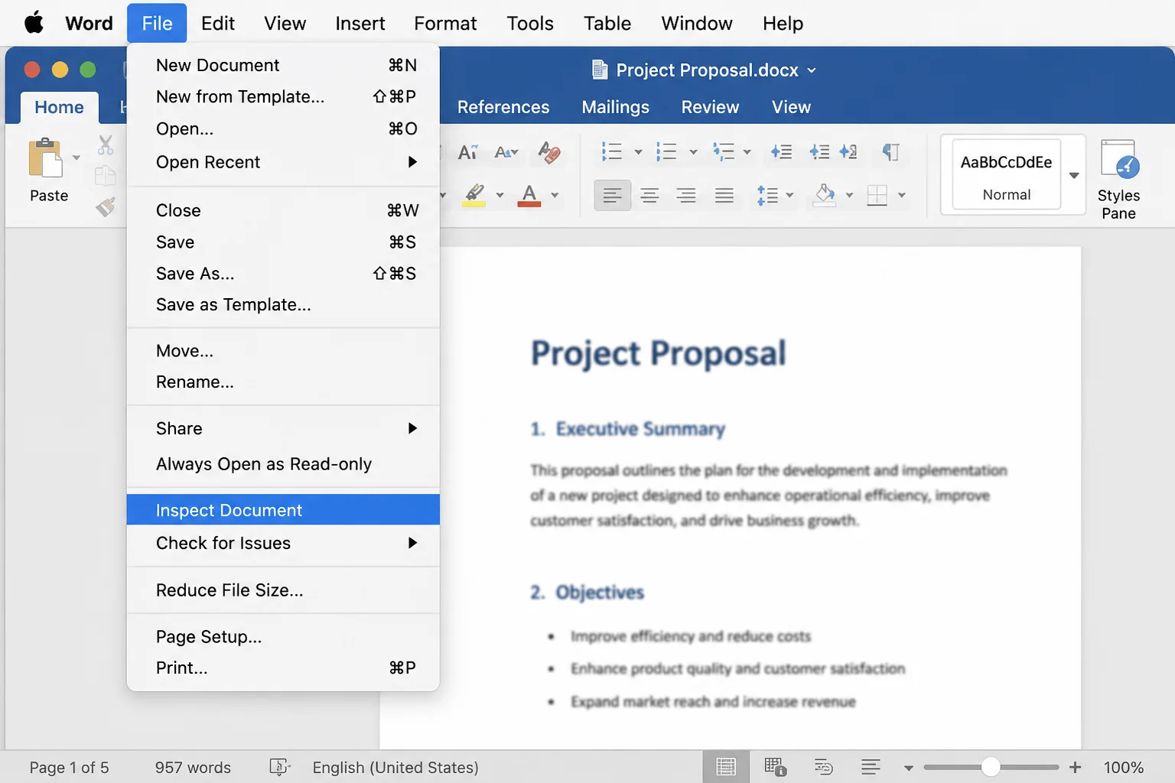Screen dimensions: 1175x783
Task: Open the Paste options dropdown arrow
Action: click(76, 158)
